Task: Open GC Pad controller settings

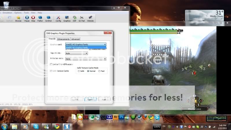Action: (x=82, y=19)
